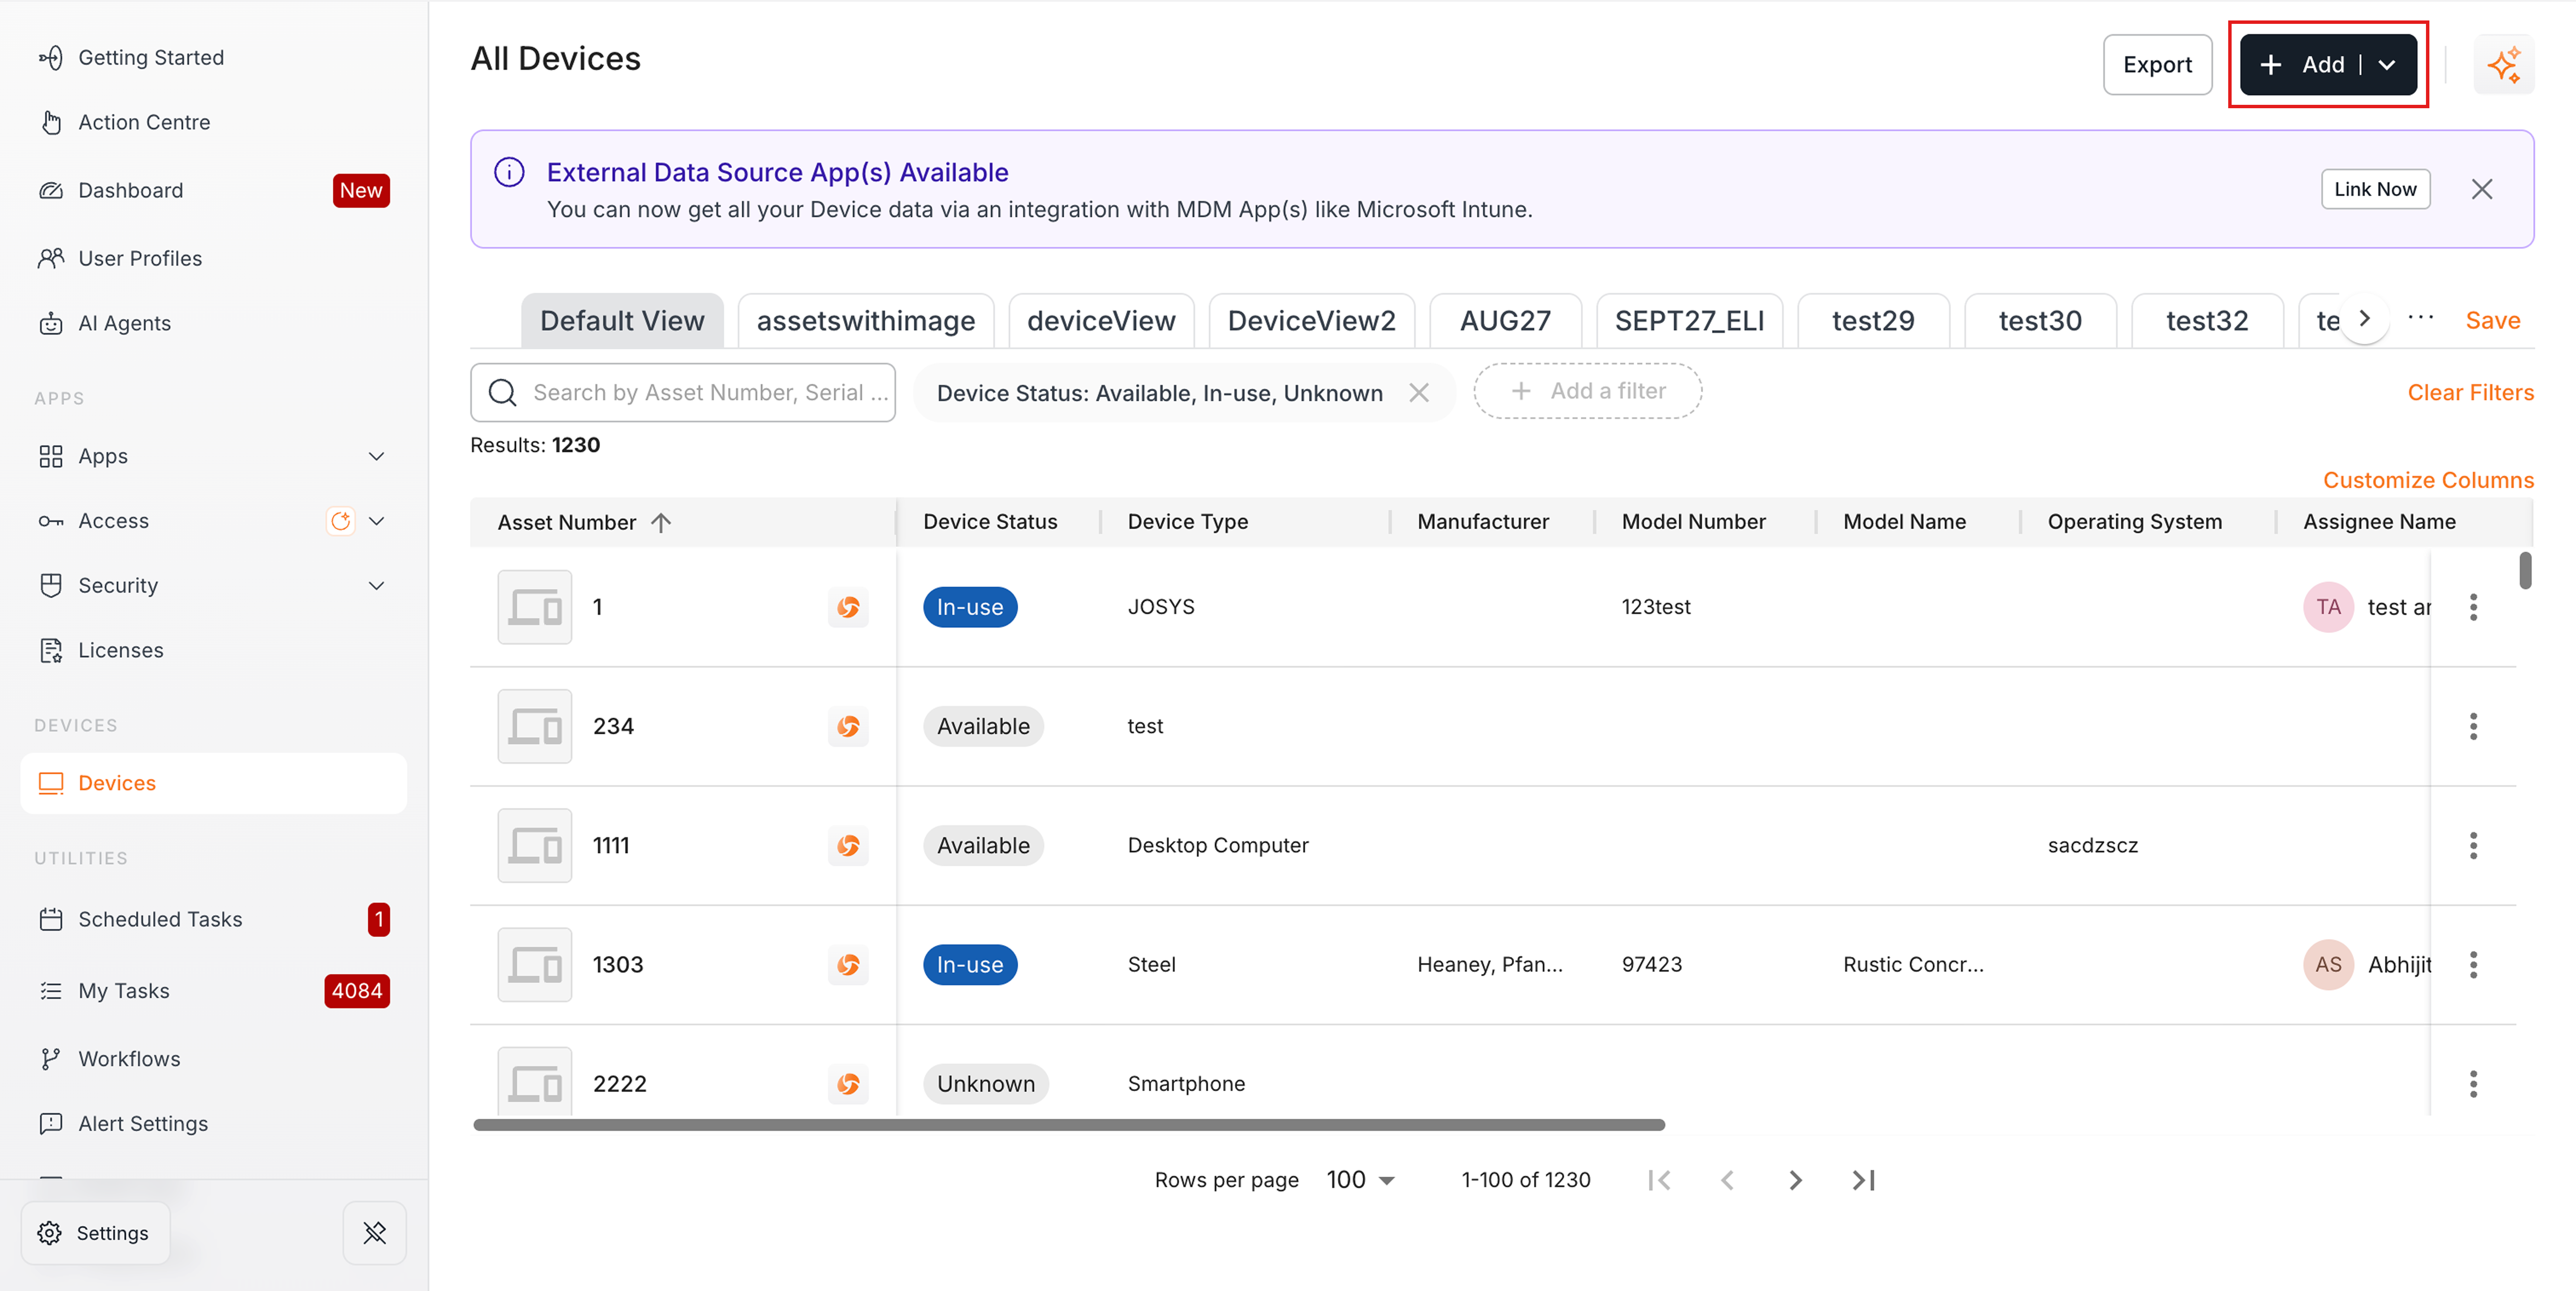Open row actions menu for asset 2222
2576x1291 pixels.
pos(2473,1084)
